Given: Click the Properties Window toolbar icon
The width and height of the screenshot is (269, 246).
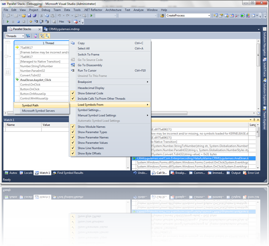Looking at the screenshot, I should coord(221,16).
